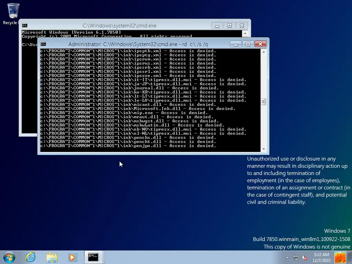Click the line containing penchs.dll
Viewport: 352px width, 264px height.
point(128,137)
